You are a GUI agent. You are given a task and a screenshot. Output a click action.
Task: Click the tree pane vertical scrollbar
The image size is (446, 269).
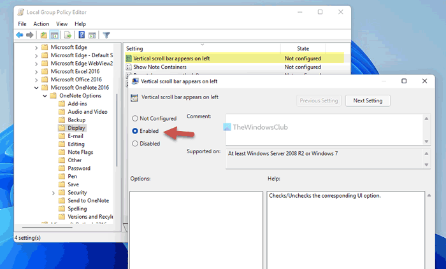coord(117,130)
